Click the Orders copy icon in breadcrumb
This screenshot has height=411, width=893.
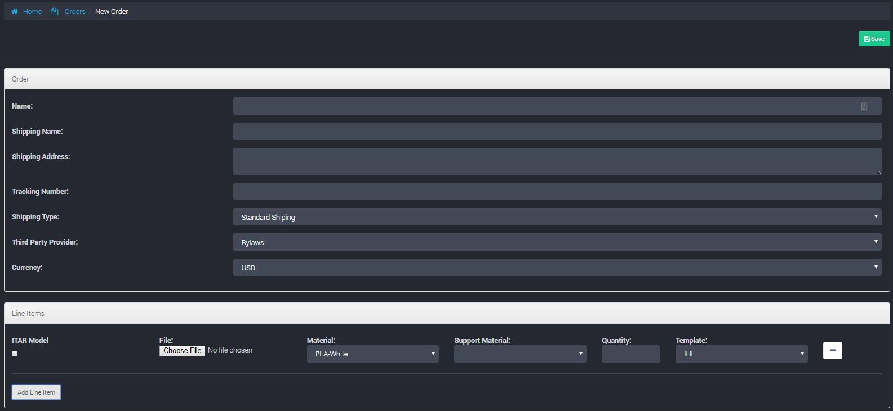pos(55,12)
